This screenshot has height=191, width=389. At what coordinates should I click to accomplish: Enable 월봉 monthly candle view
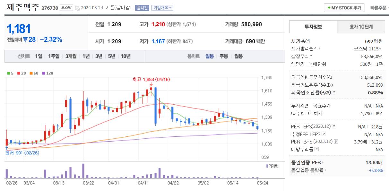[238, 56]
